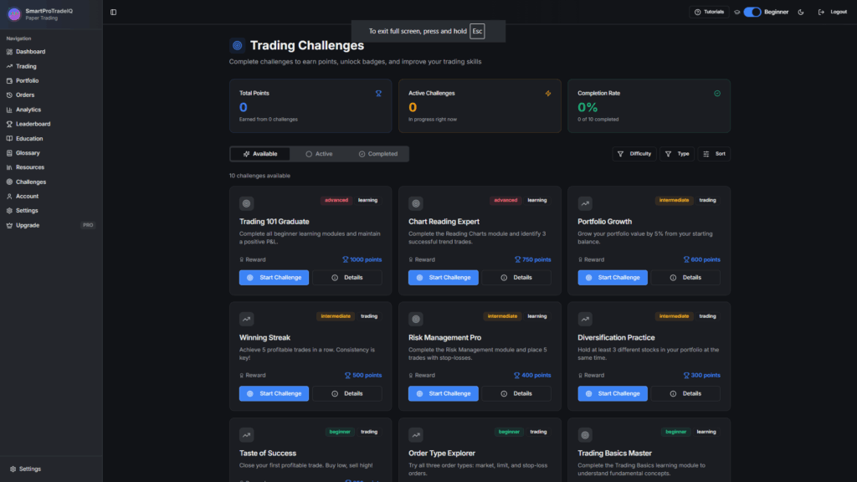Viewport: 857px width, 482px height.
Task: Click the dark mode moon icon
Action: [x=801, y=12]
